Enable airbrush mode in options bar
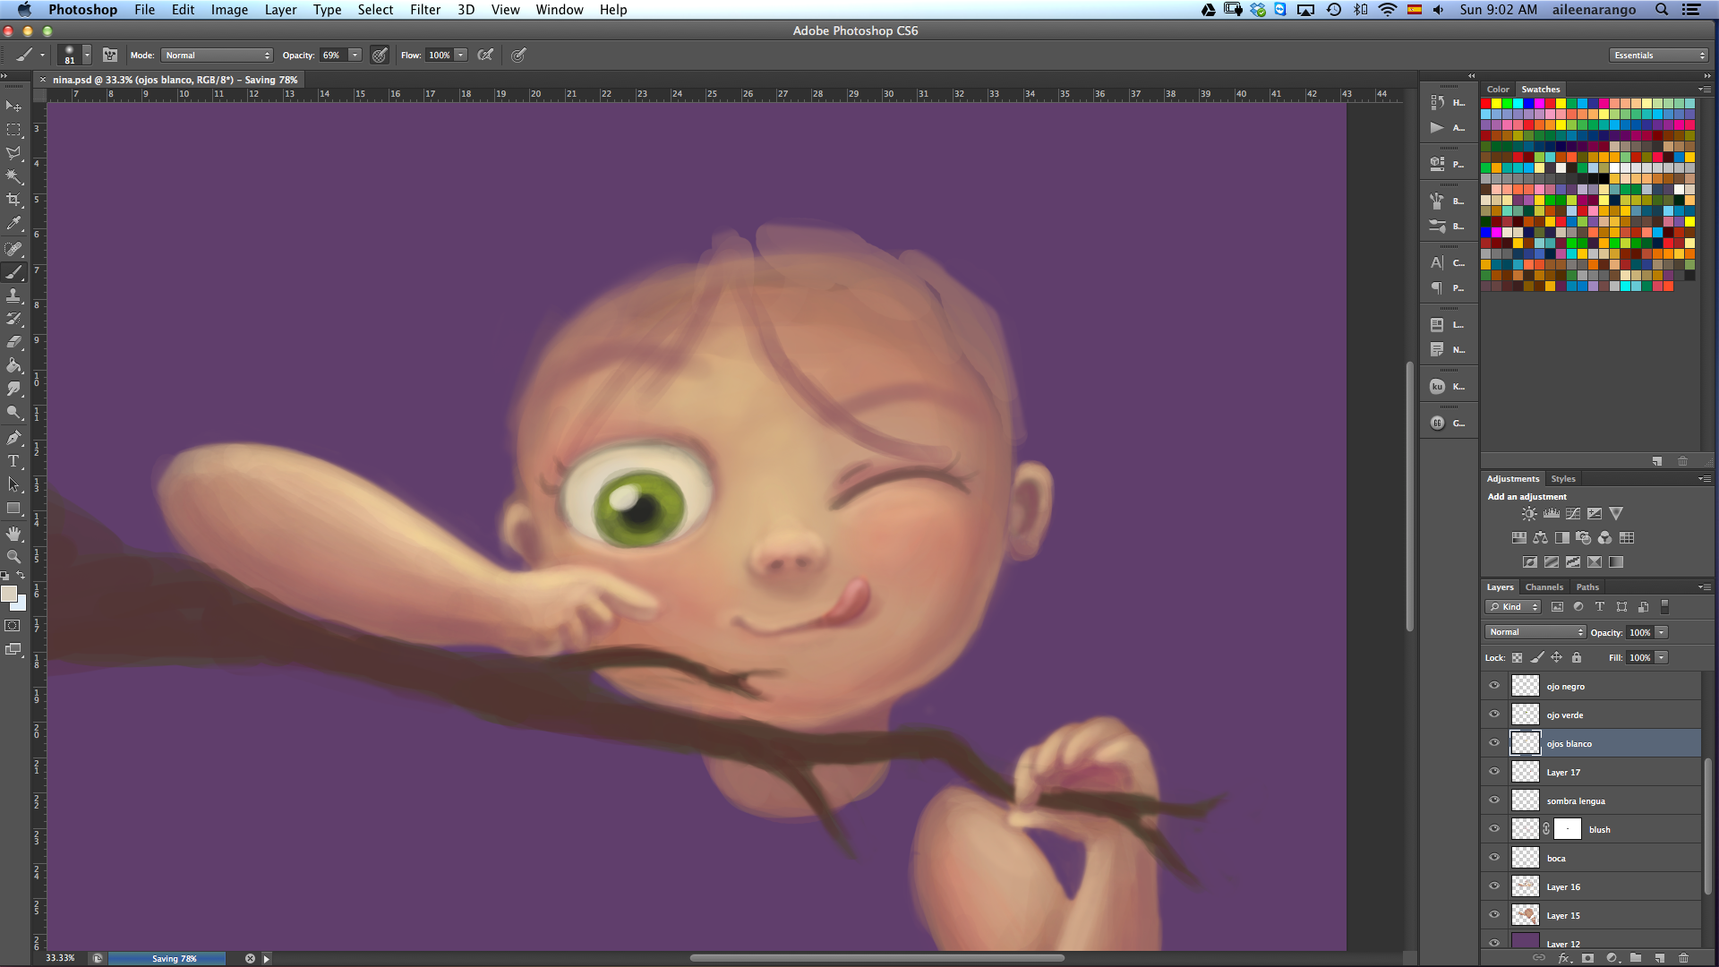The width and height of the screenshot is (1719, 967). tap(485, 56)
